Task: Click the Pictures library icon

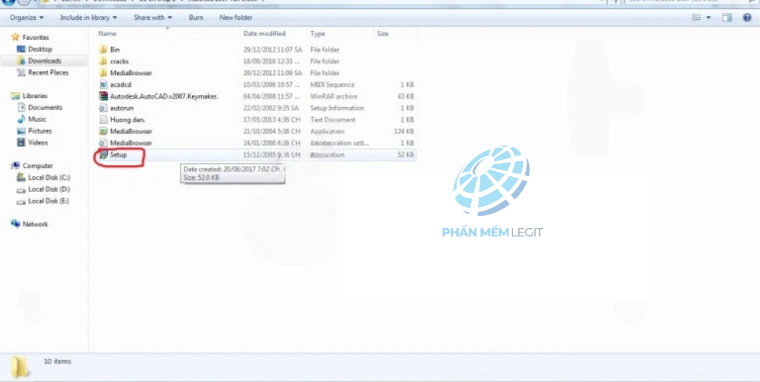Action: 22,131
